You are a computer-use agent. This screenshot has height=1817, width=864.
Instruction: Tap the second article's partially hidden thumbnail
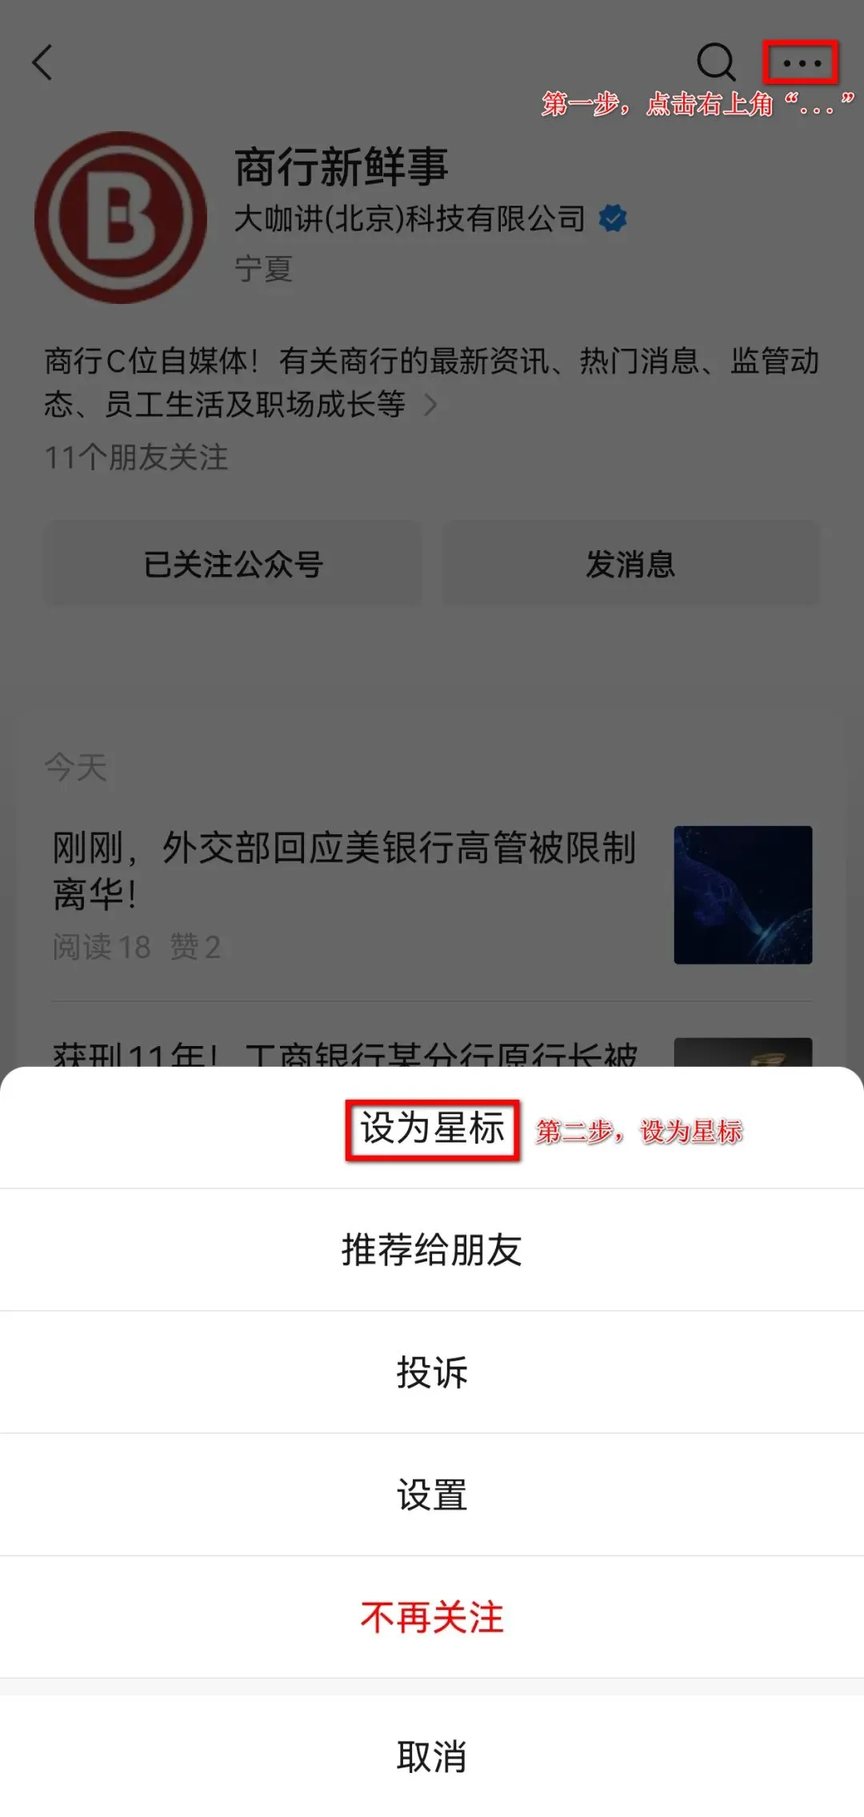(x=743, y=1052)
